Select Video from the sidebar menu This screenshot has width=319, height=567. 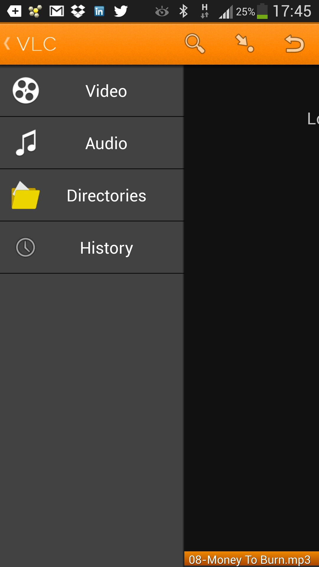coord(106,91)
